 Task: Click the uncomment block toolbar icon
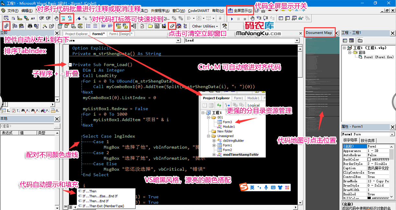70,18
